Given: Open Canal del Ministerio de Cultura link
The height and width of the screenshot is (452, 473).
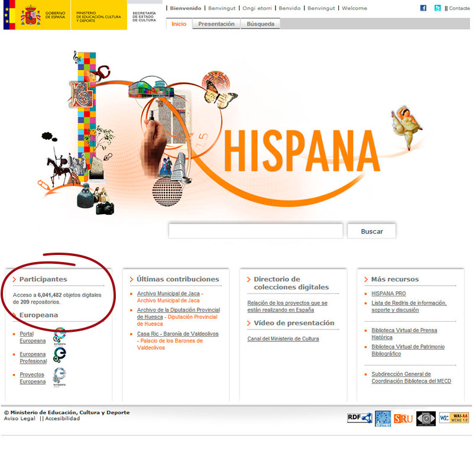Looking at the screenshot, I should (283, 339).
